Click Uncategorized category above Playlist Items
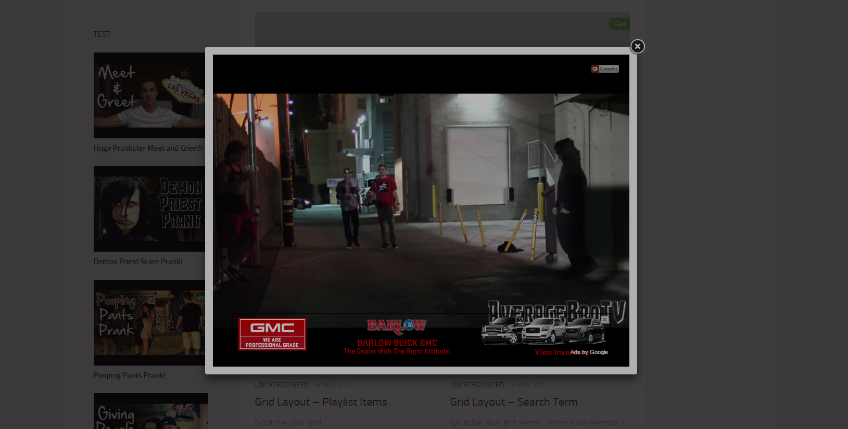848x429 pixels. [x=282, y=385]
